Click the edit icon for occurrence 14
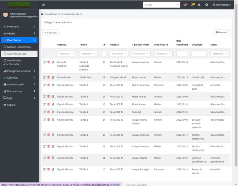Screen dimensions: 238x186 [44, 120]
